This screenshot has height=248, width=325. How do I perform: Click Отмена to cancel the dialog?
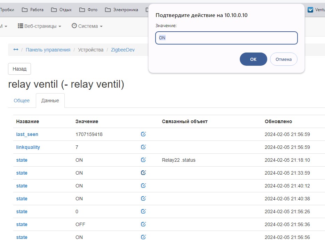click(284, 59)
